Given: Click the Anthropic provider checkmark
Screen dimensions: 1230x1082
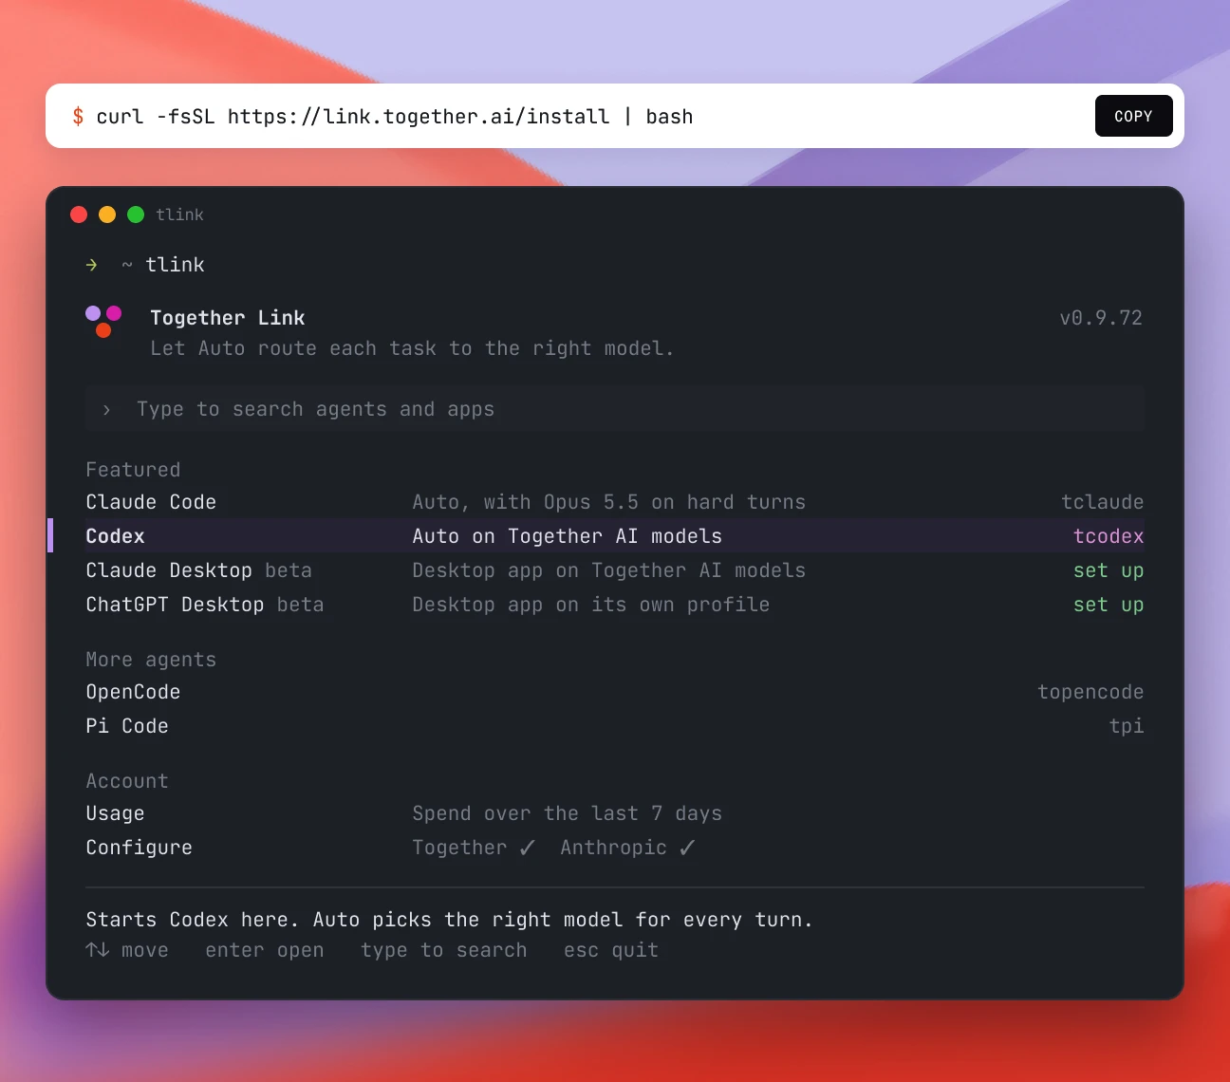Looking at the screenshot, I should coord(687,848).
